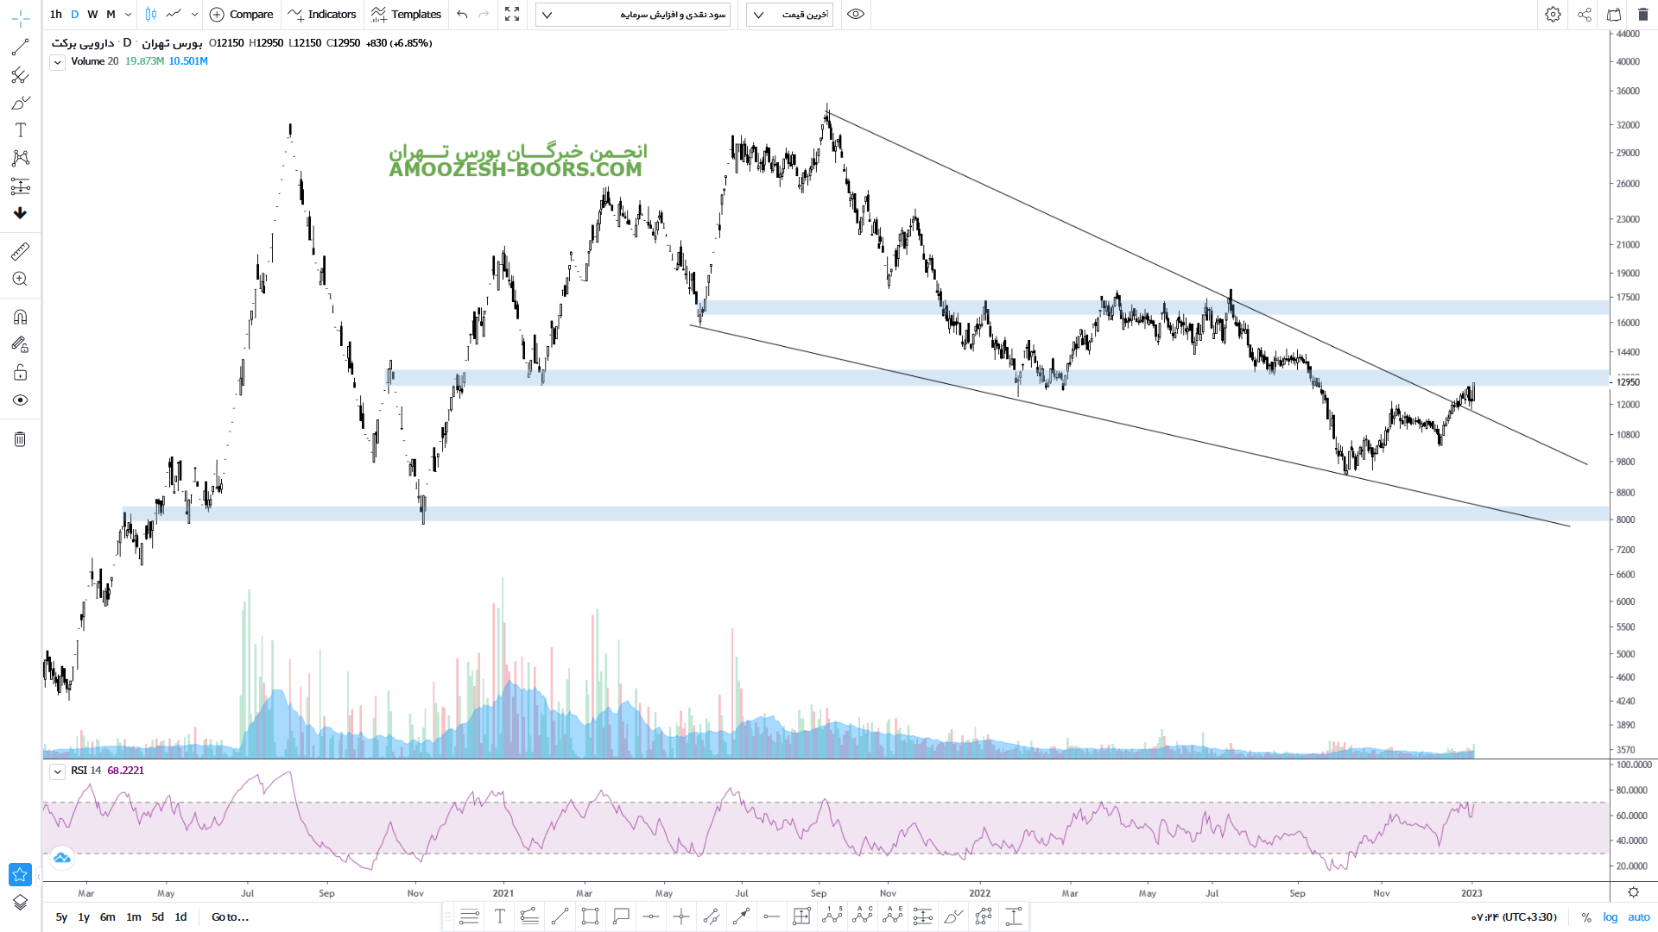The width and height of the screenshot is (1658, 932).
Task: Collapse the Volume indicator legend
Action: coord(57,62)
